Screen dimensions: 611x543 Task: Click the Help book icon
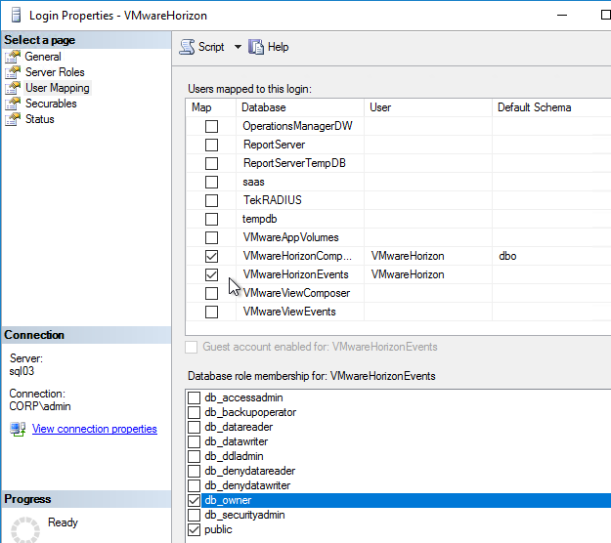(256, 47)
